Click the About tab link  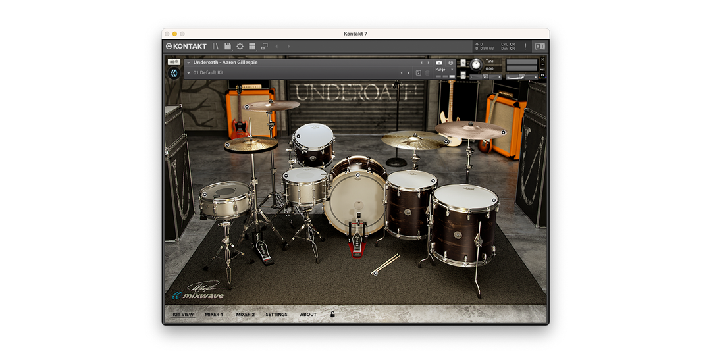coord(308,315)
